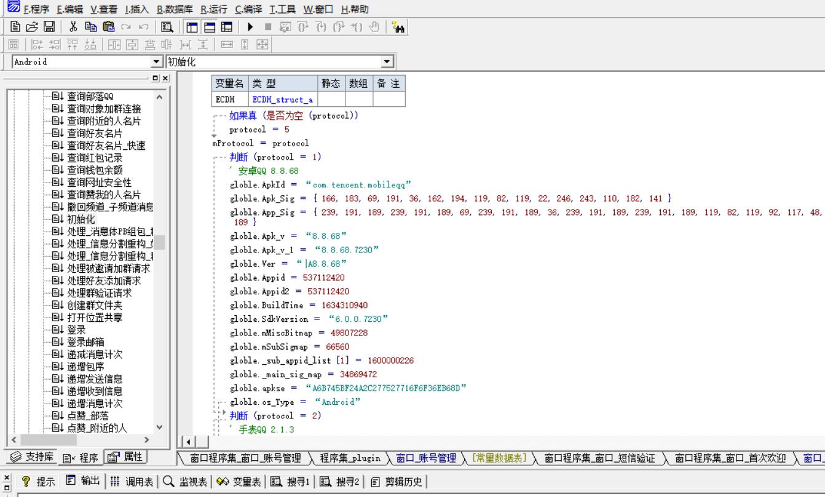Toggle a breakpoint with the hand icon

tap(374, 27)
